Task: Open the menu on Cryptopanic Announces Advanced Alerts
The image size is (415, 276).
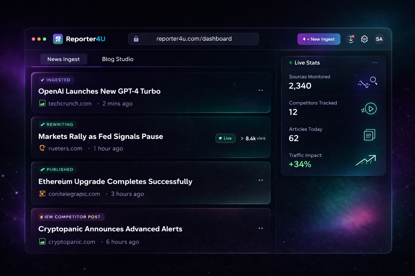Action: click(261, 228)
